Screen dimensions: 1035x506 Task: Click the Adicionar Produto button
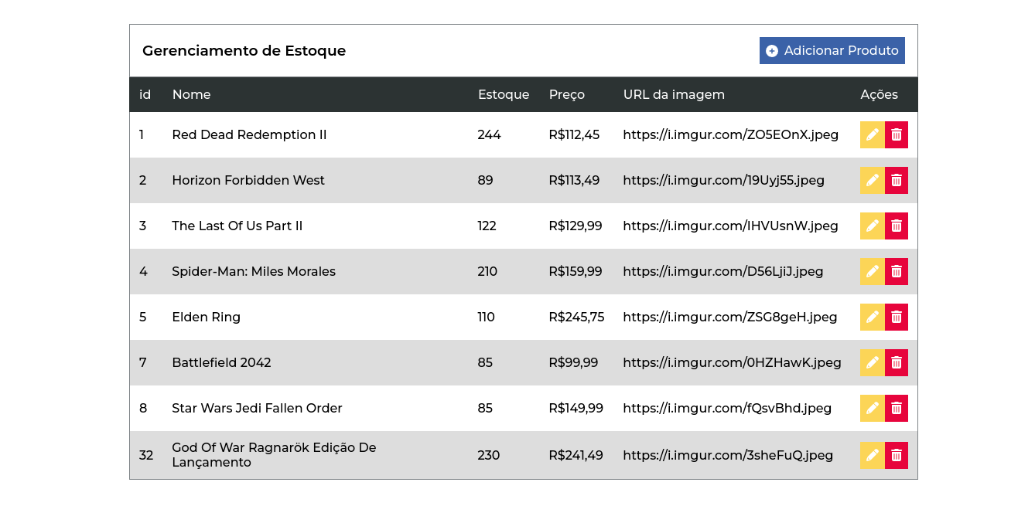pyautogui.click(x=832, y=51)
